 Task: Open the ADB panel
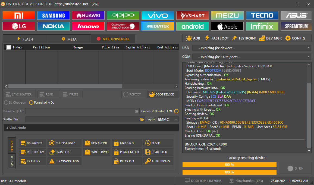tap(193, 38)
